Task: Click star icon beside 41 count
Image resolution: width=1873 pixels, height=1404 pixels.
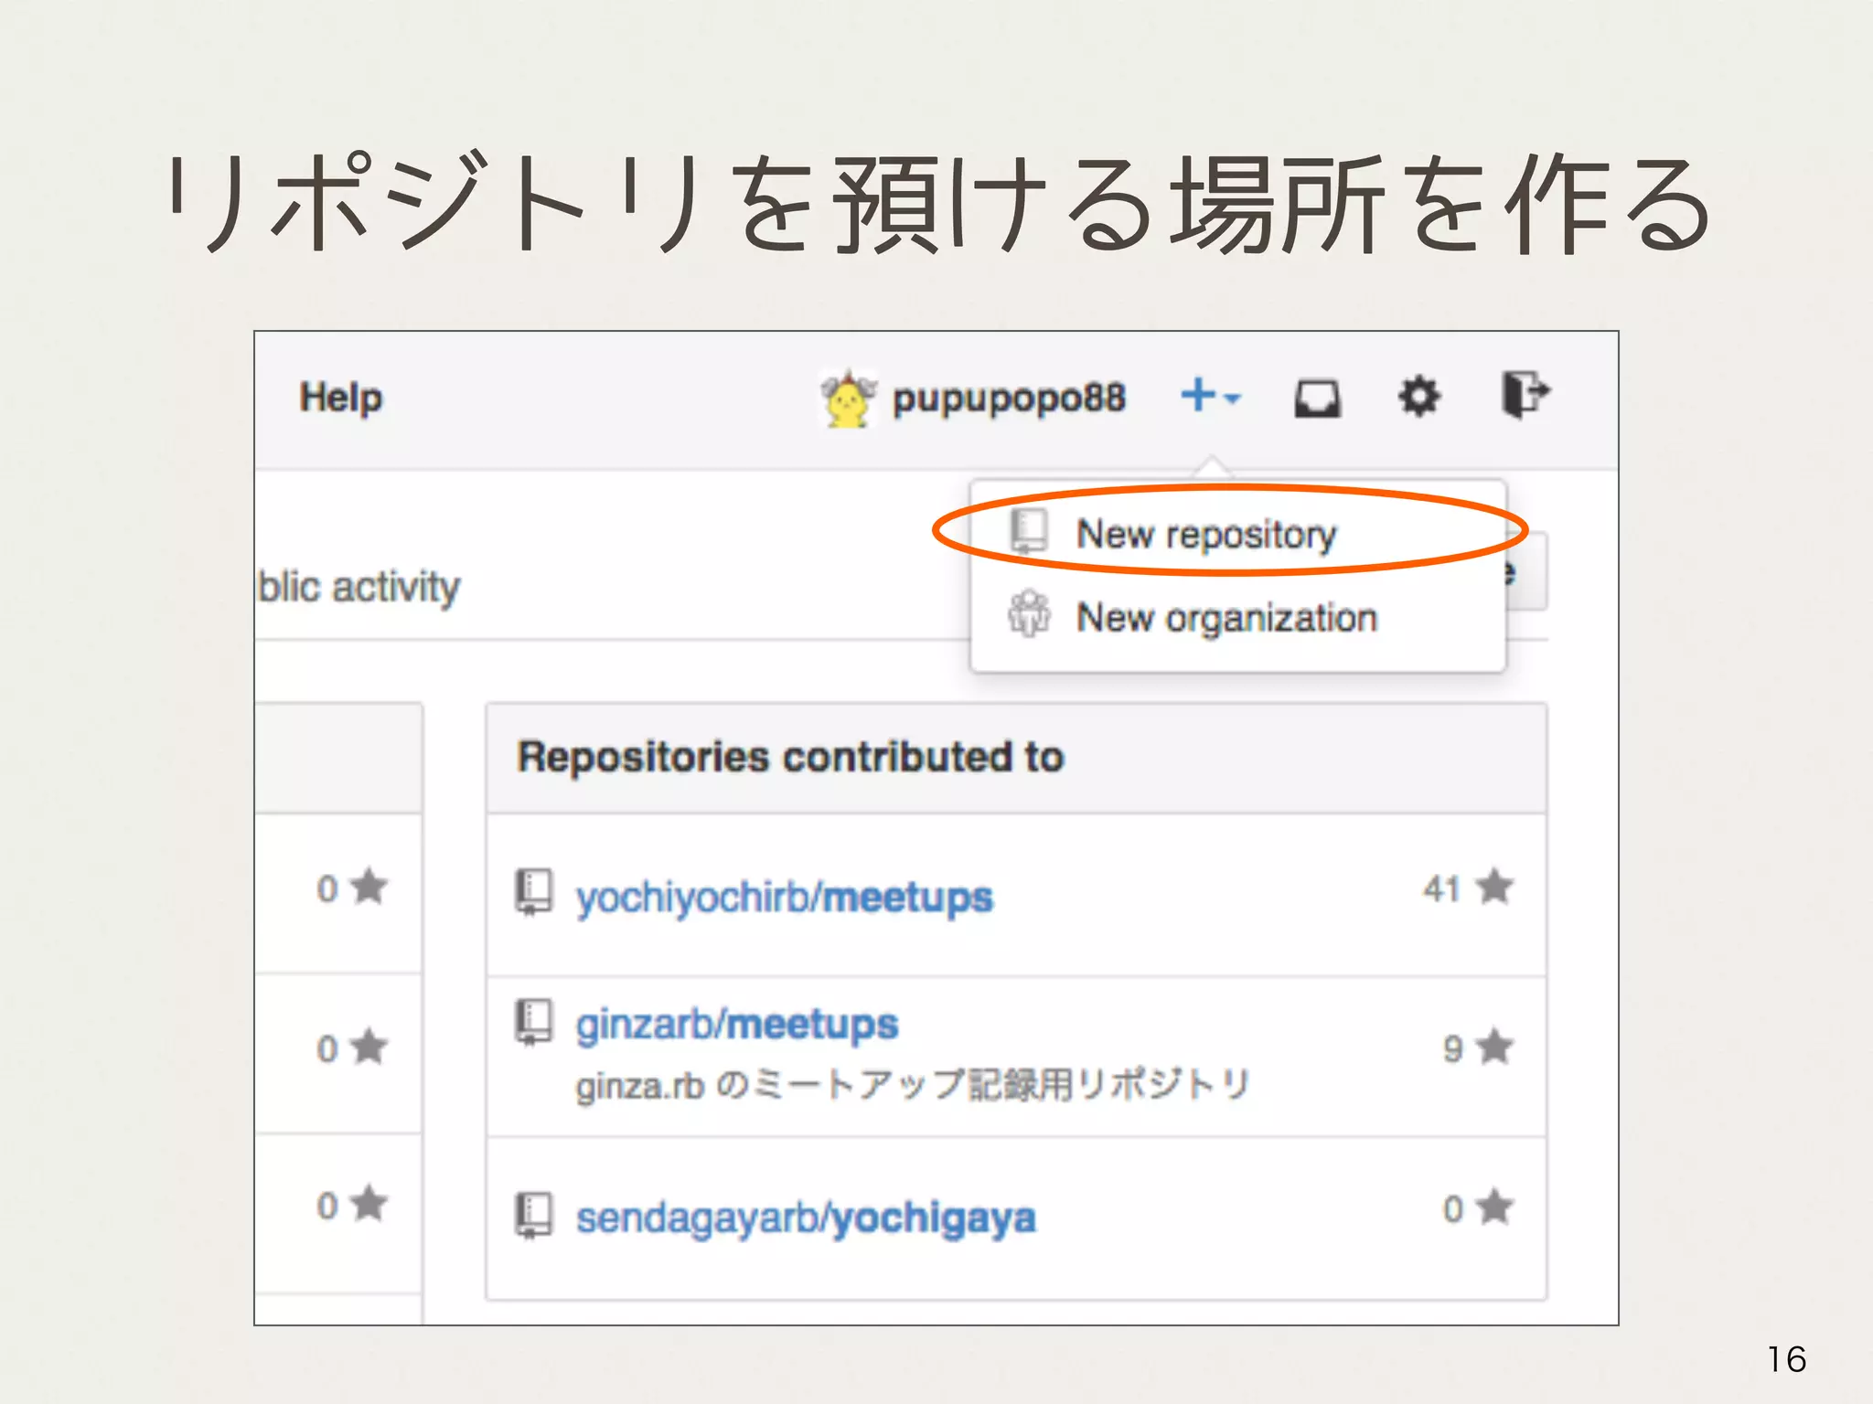Action: click(1495, 887)
